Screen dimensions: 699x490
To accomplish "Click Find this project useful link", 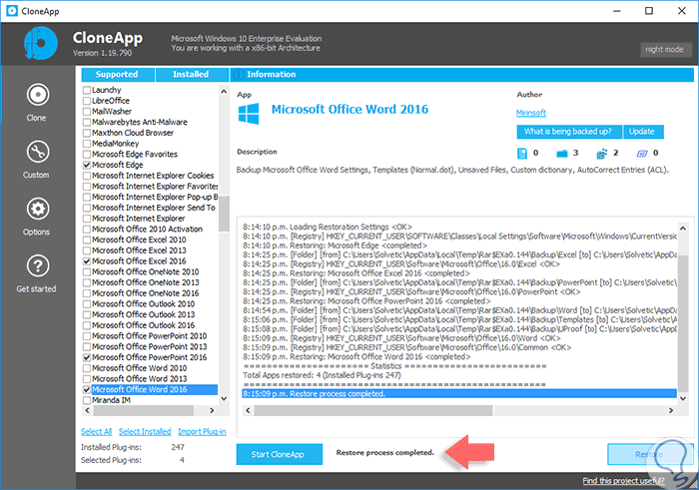I will pyautogui.click(x=623, y=481).
